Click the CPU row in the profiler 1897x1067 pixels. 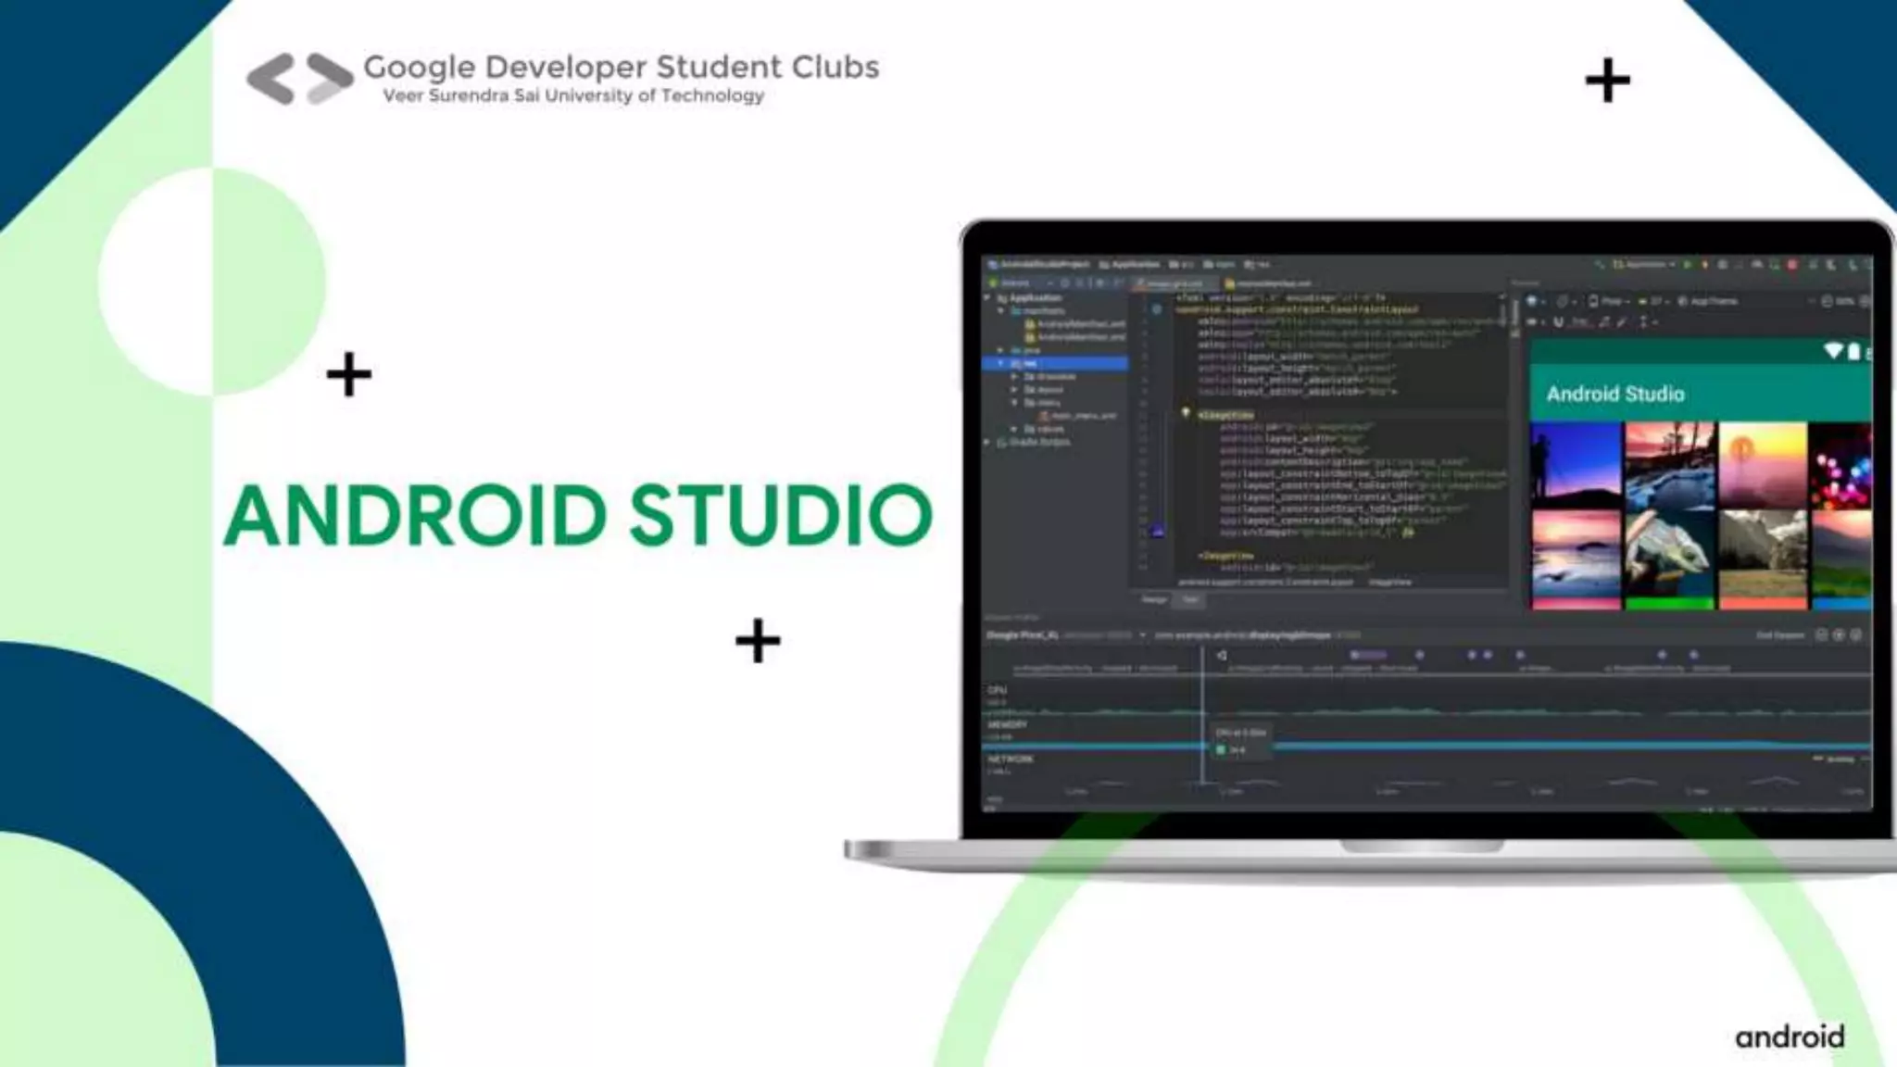(1426, 700)
